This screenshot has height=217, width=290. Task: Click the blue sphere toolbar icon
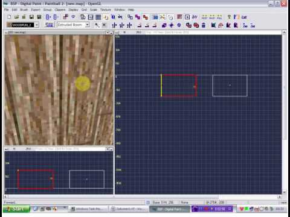pyautogui.click(x=179, y=25)
